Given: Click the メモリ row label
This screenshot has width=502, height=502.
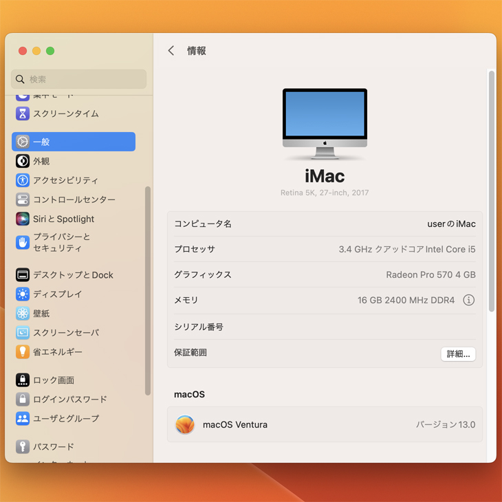Looking at the screenshot, I should [186, 300].
